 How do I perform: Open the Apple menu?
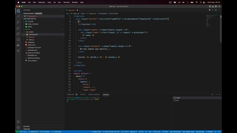point(19,3)
